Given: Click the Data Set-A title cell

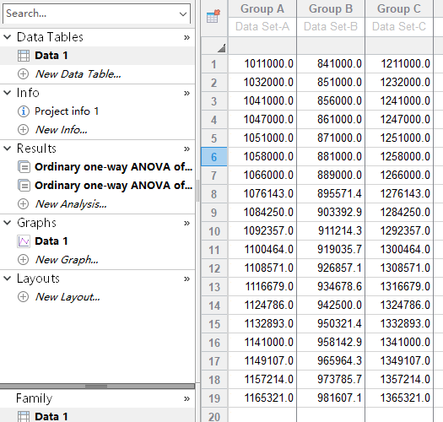Looking at the screenshot, I should click(x=262, y=26).
